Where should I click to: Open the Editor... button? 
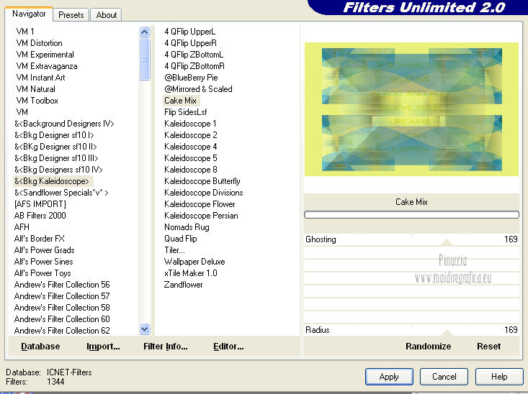(228, 347)
